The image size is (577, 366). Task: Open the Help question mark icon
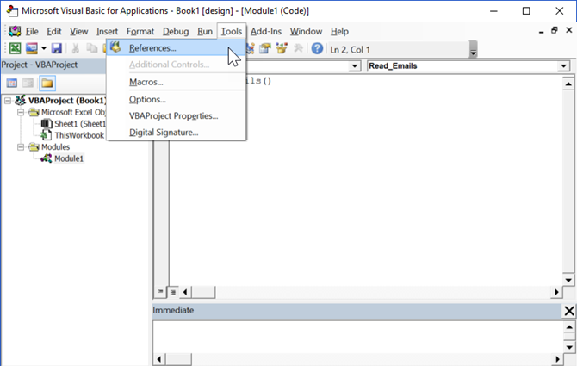[317, 49]
